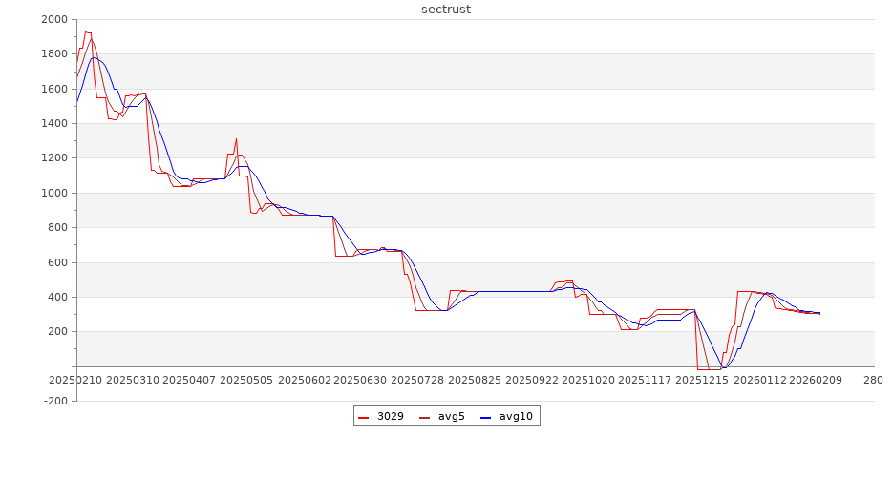893x477 pixels.
Task: Click the 20250922 x-axis date label
Action: [531, 380]
